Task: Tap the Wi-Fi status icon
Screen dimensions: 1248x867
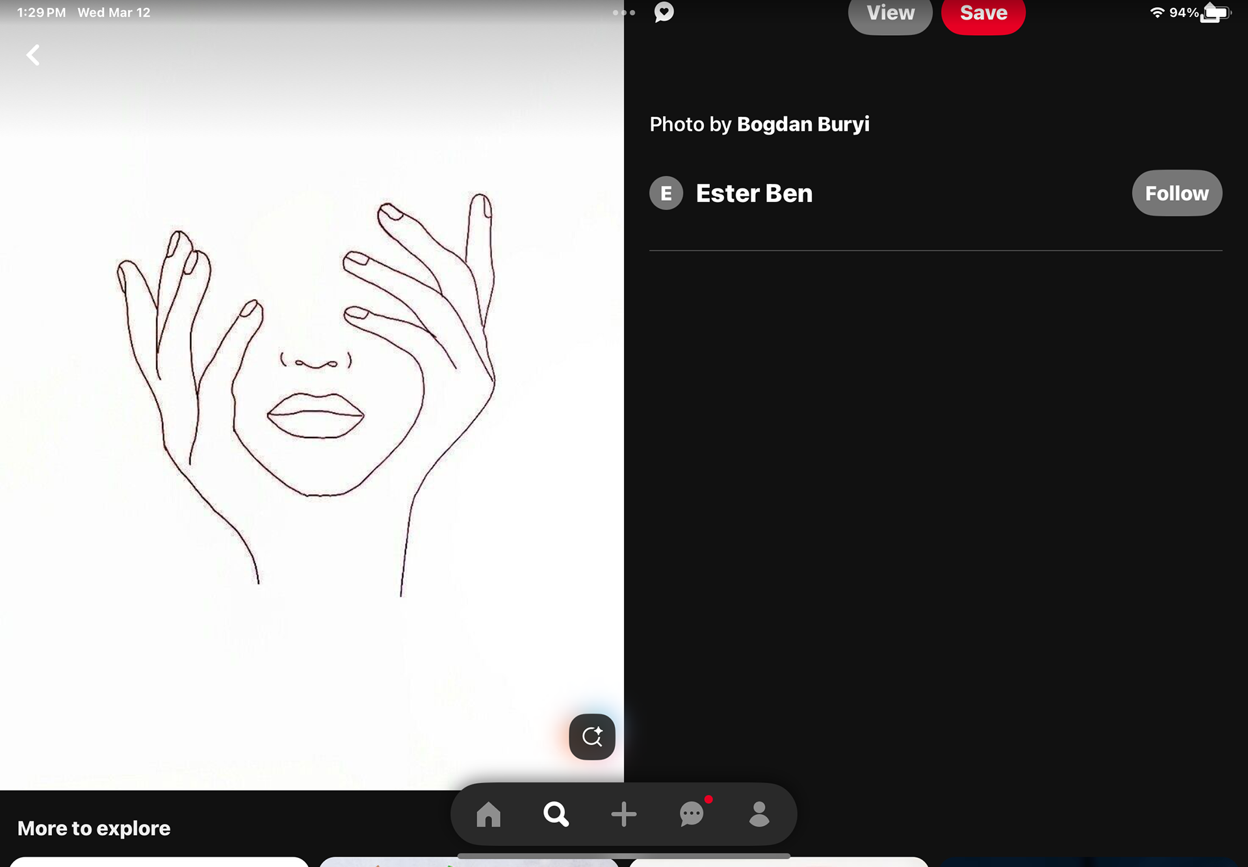Action: (x=1157, y=12)
